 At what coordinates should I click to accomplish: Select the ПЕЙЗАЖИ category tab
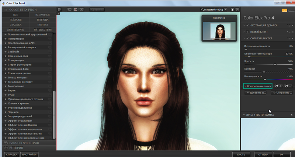15,20
